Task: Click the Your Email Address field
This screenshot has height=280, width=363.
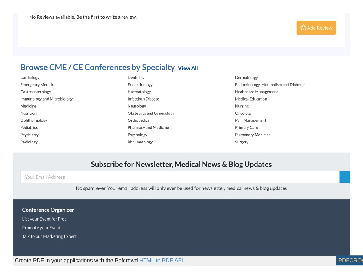Action: (x=180, y=177)
